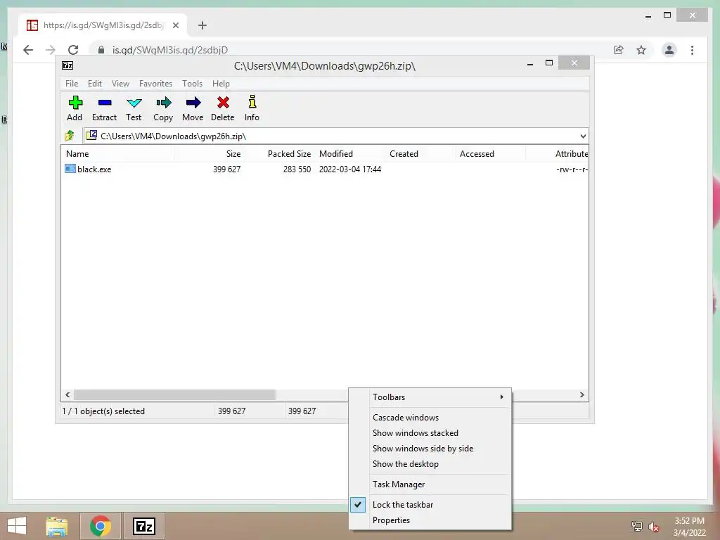Open the Tools menu
The height and width of the screenshot is (540, 720).
tap(192, 84)
